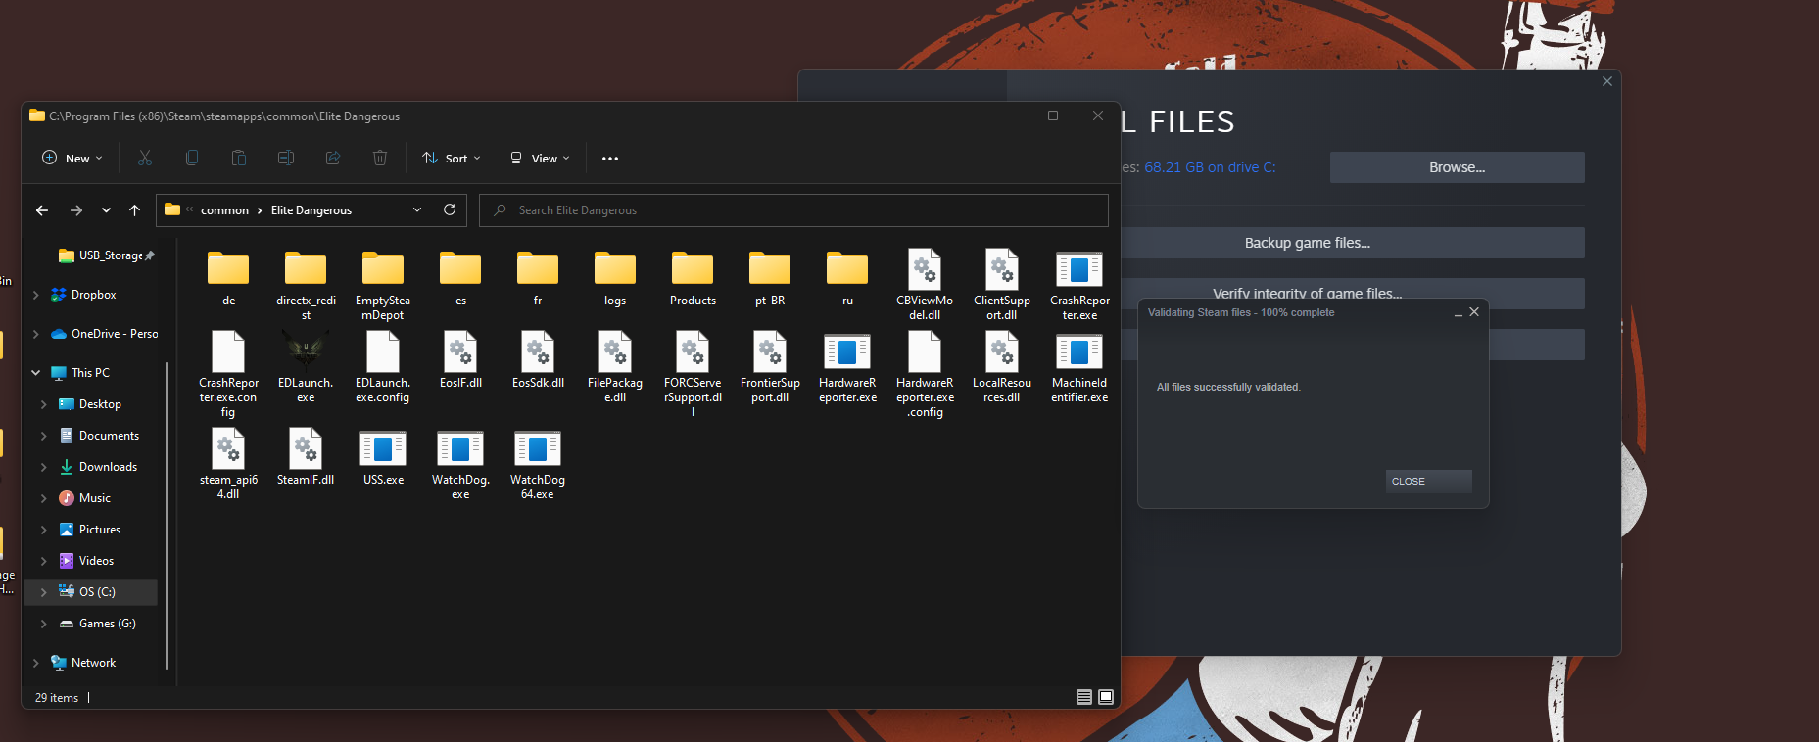
Task: Click navigation pane scrollbar
Action: (x=167, y=516)
